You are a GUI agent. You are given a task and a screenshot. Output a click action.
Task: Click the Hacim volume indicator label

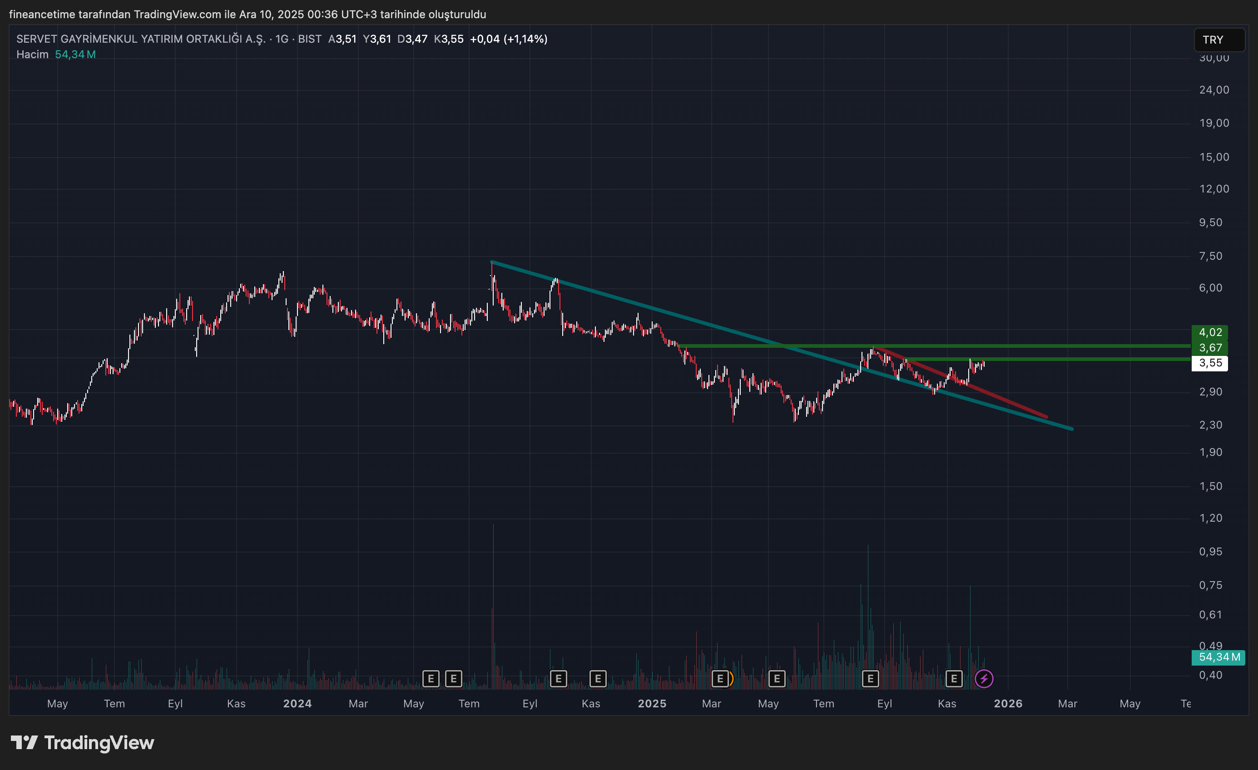pos(32,54)
